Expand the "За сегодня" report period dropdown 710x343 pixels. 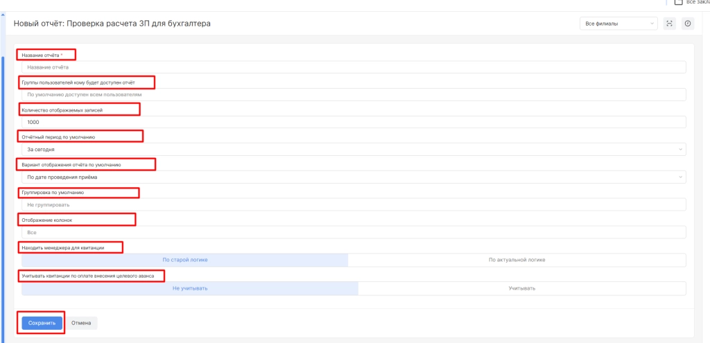[x=354, y=150]
